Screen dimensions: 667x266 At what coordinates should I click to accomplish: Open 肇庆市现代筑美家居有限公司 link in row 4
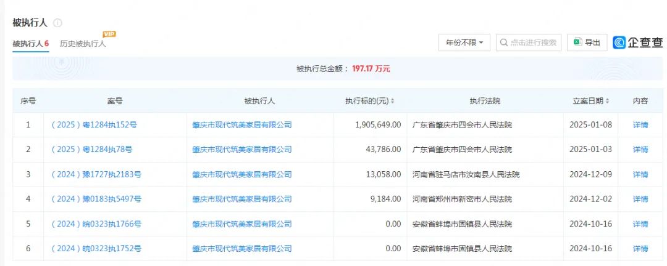(241, 199)
